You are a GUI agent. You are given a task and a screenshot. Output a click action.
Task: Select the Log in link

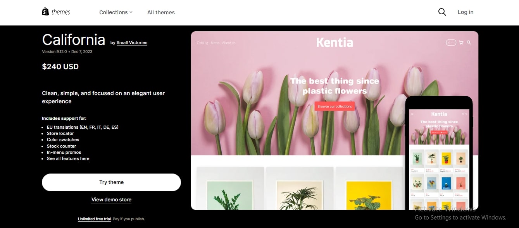466,12
